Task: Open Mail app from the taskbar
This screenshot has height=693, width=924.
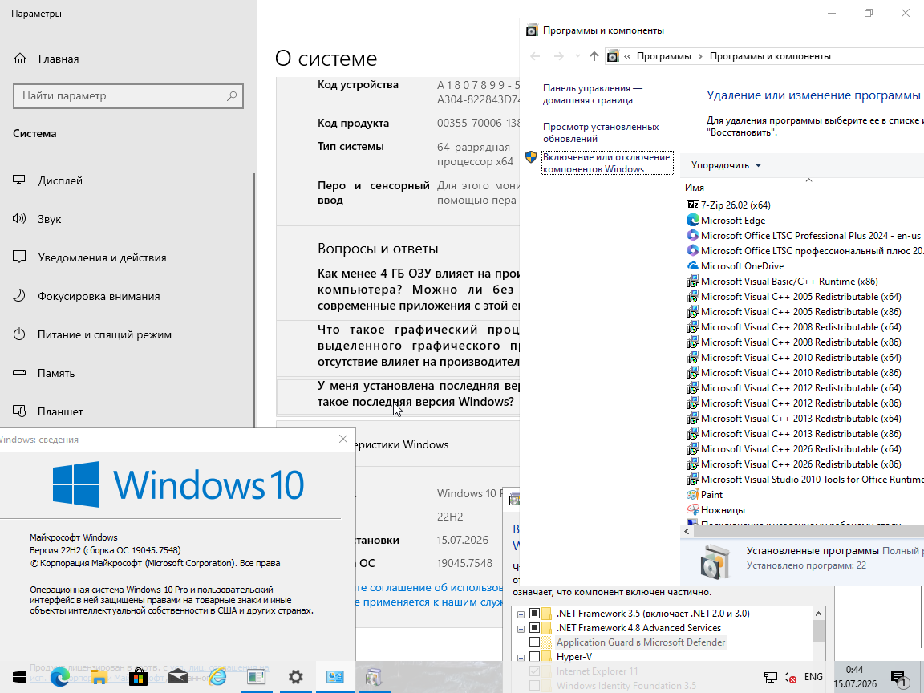Action: point(178,677)
